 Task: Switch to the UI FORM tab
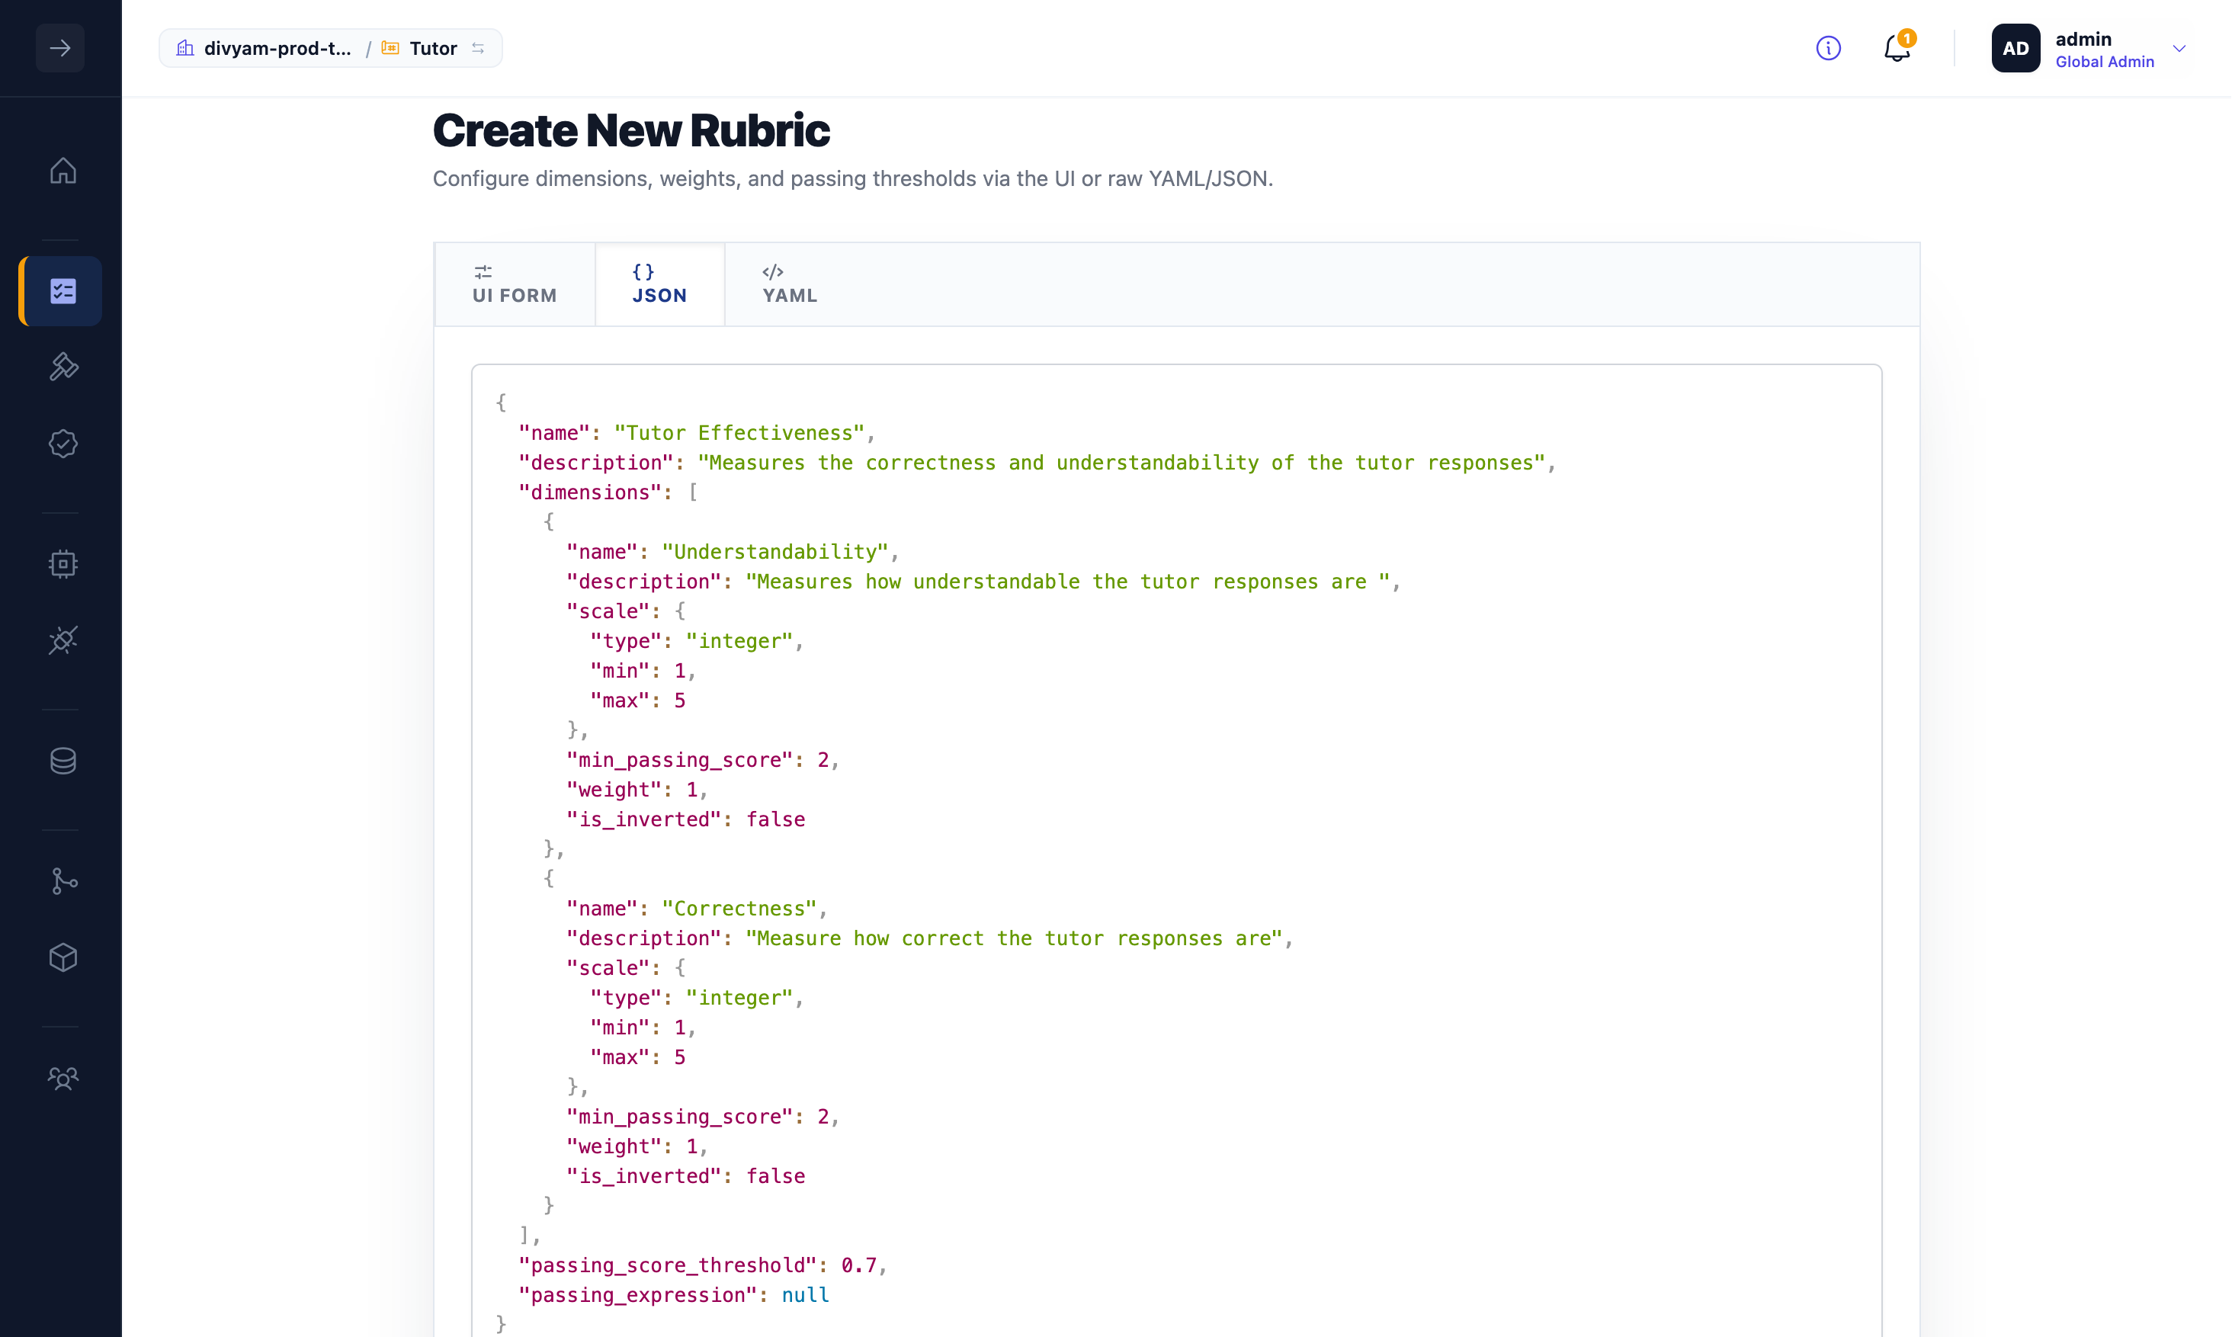point(515,284)
